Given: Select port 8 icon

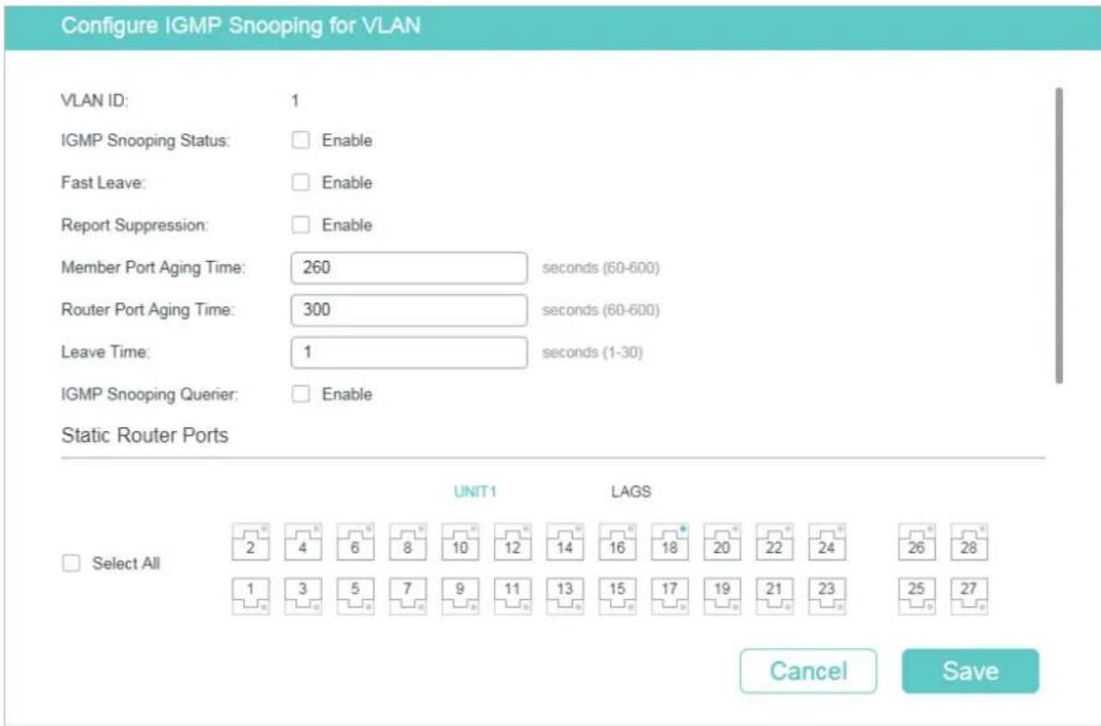Looking at the screenshot, I should point(407,542).
